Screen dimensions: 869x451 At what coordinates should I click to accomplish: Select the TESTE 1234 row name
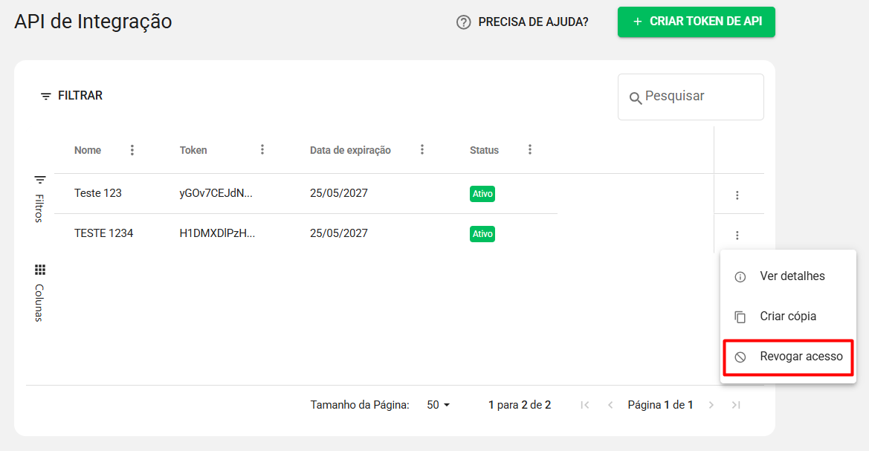(103, 233)
